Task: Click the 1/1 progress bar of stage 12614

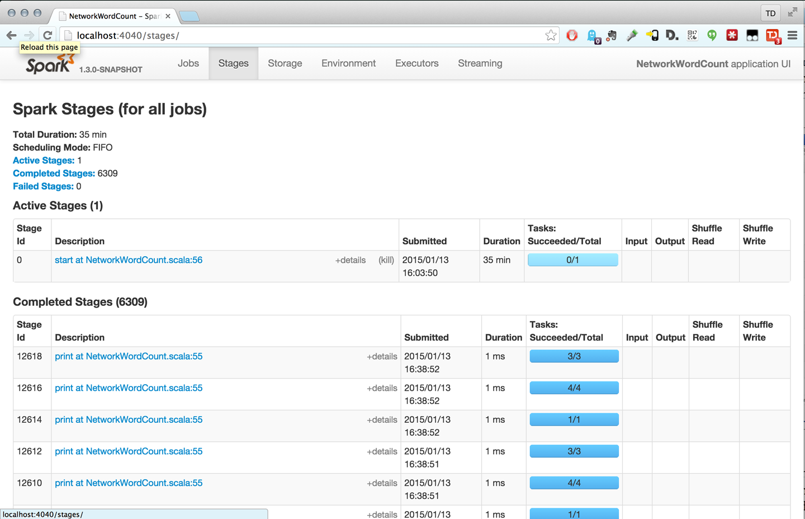Action: 574,419
